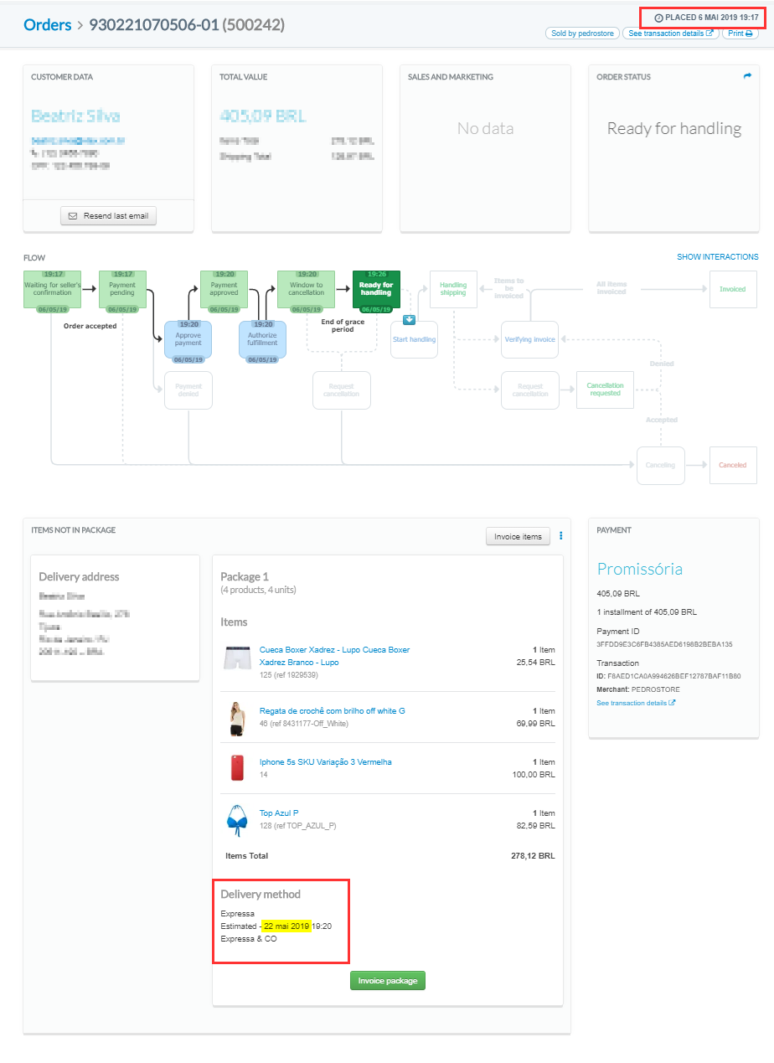Image resolution: width=774 pixels, height=1063 pixels.
Task: Click the Cancellation requested flow node
Action: tap(604, 390)
